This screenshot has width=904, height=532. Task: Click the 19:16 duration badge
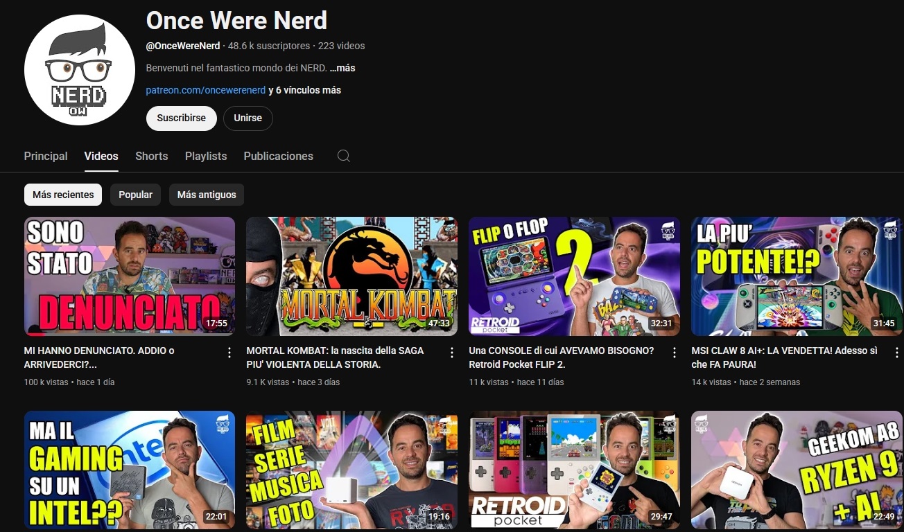(x=439, y=517)
